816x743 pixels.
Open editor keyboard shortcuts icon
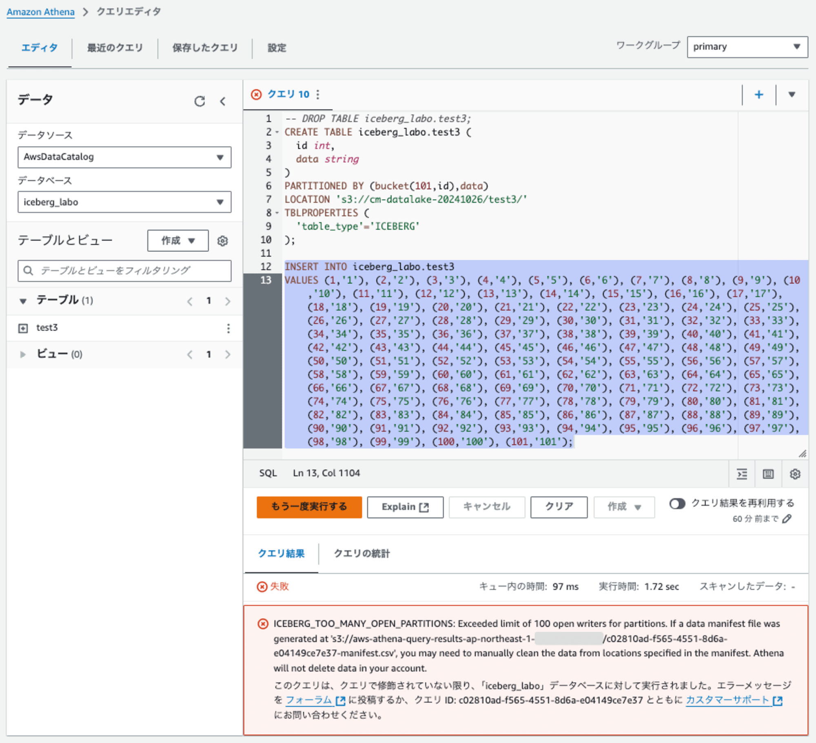point(768,474)
